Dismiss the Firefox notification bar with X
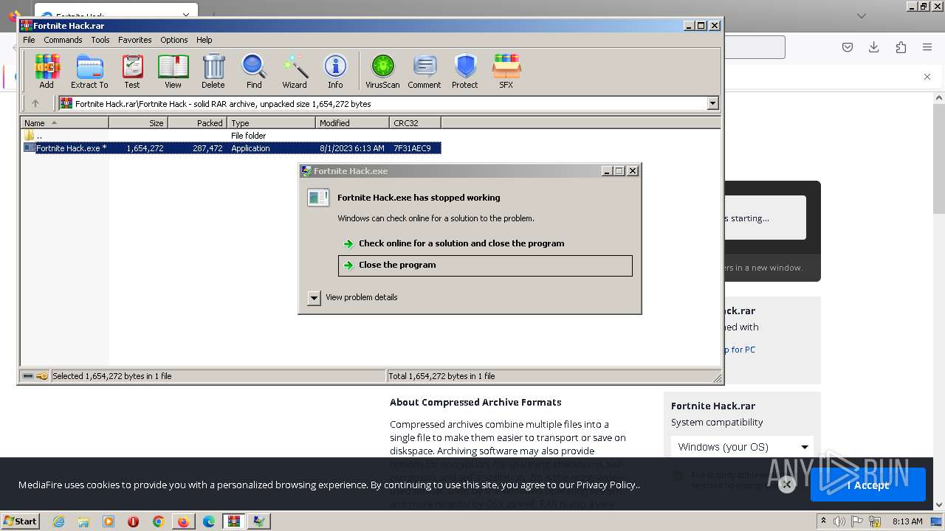Viewport: 945px width, 531px height. (927, 77)
